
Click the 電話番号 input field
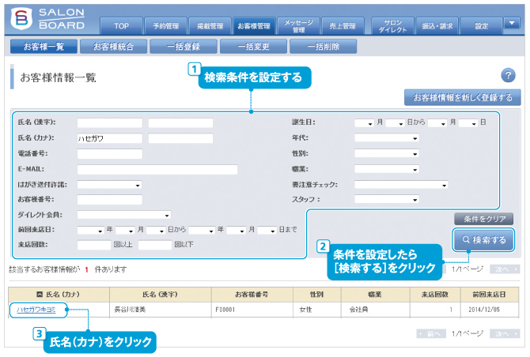(x=109, y=153)
